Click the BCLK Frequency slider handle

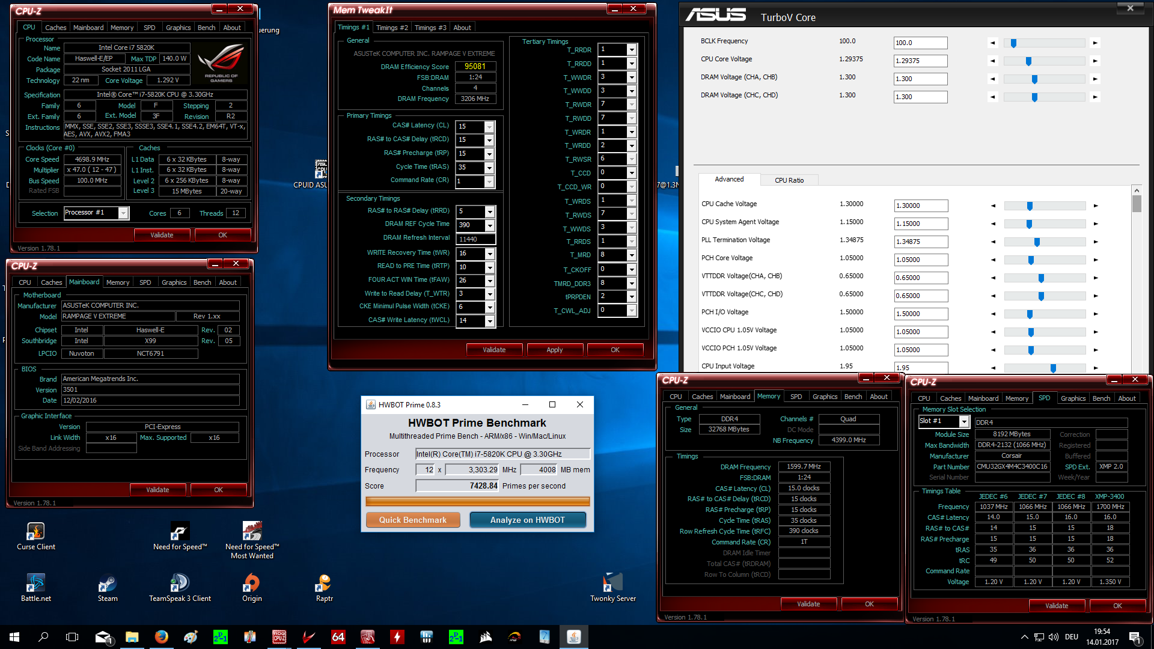coord(1013,43)
